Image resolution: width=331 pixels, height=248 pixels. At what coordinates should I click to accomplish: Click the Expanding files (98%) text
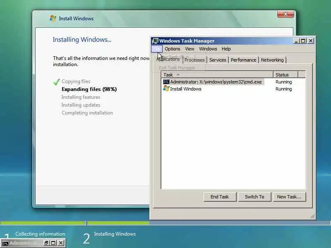click(89, 89)
